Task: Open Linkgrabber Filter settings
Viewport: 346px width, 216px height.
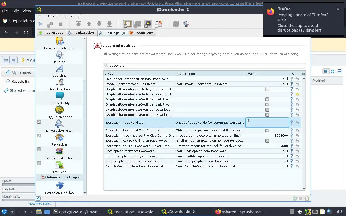Action: (x=59, y=126)
